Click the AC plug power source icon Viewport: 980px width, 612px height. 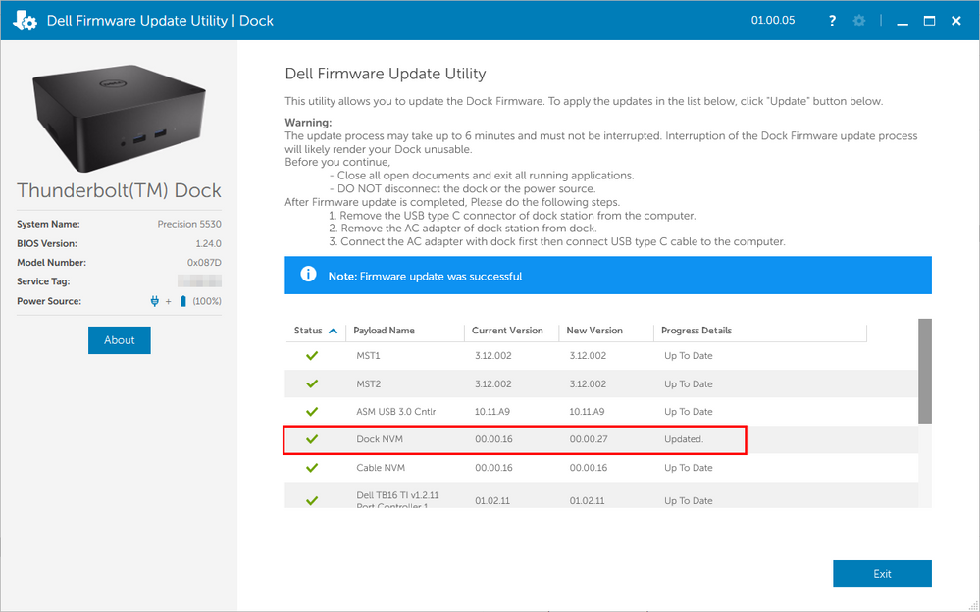tap(154, 301)
